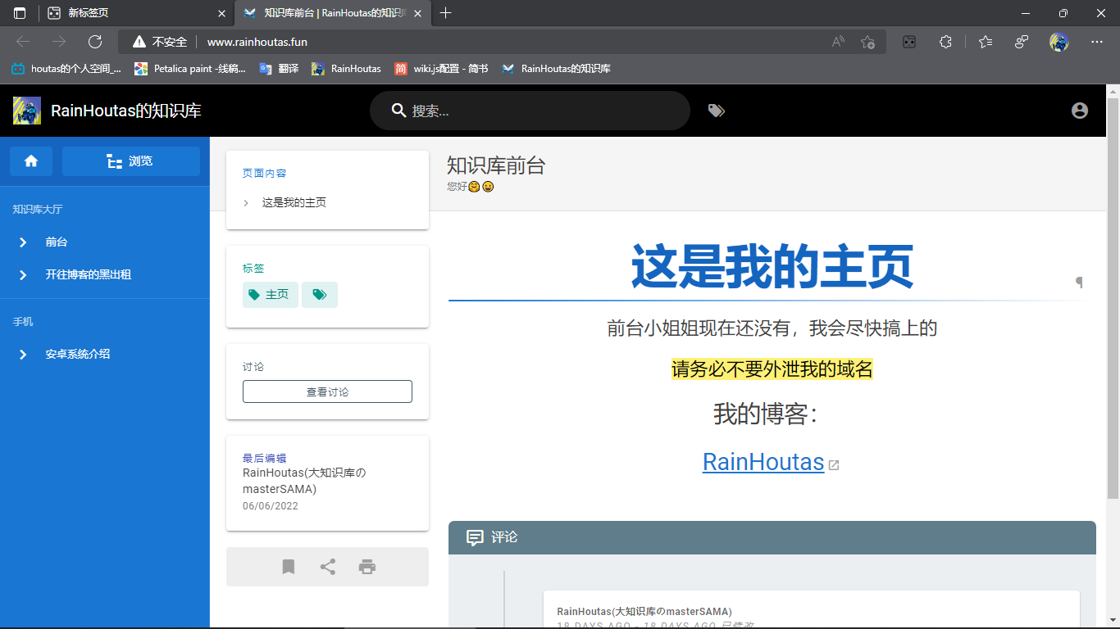This screenshot has width=1120, height=629.
Task: Open the user account icon
Action: click(x=1079, y=111)
